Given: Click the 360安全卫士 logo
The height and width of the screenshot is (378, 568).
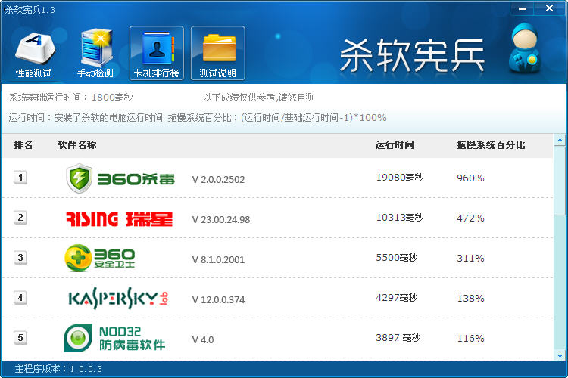Looking at the screenshot, I should pyautogui.click(x=100, y=258).
